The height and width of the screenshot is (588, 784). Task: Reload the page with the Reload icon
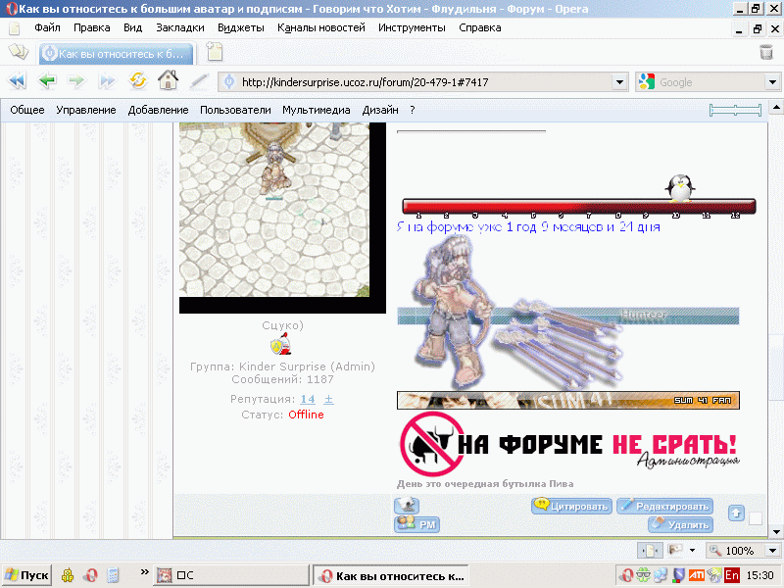pos(137,81)
